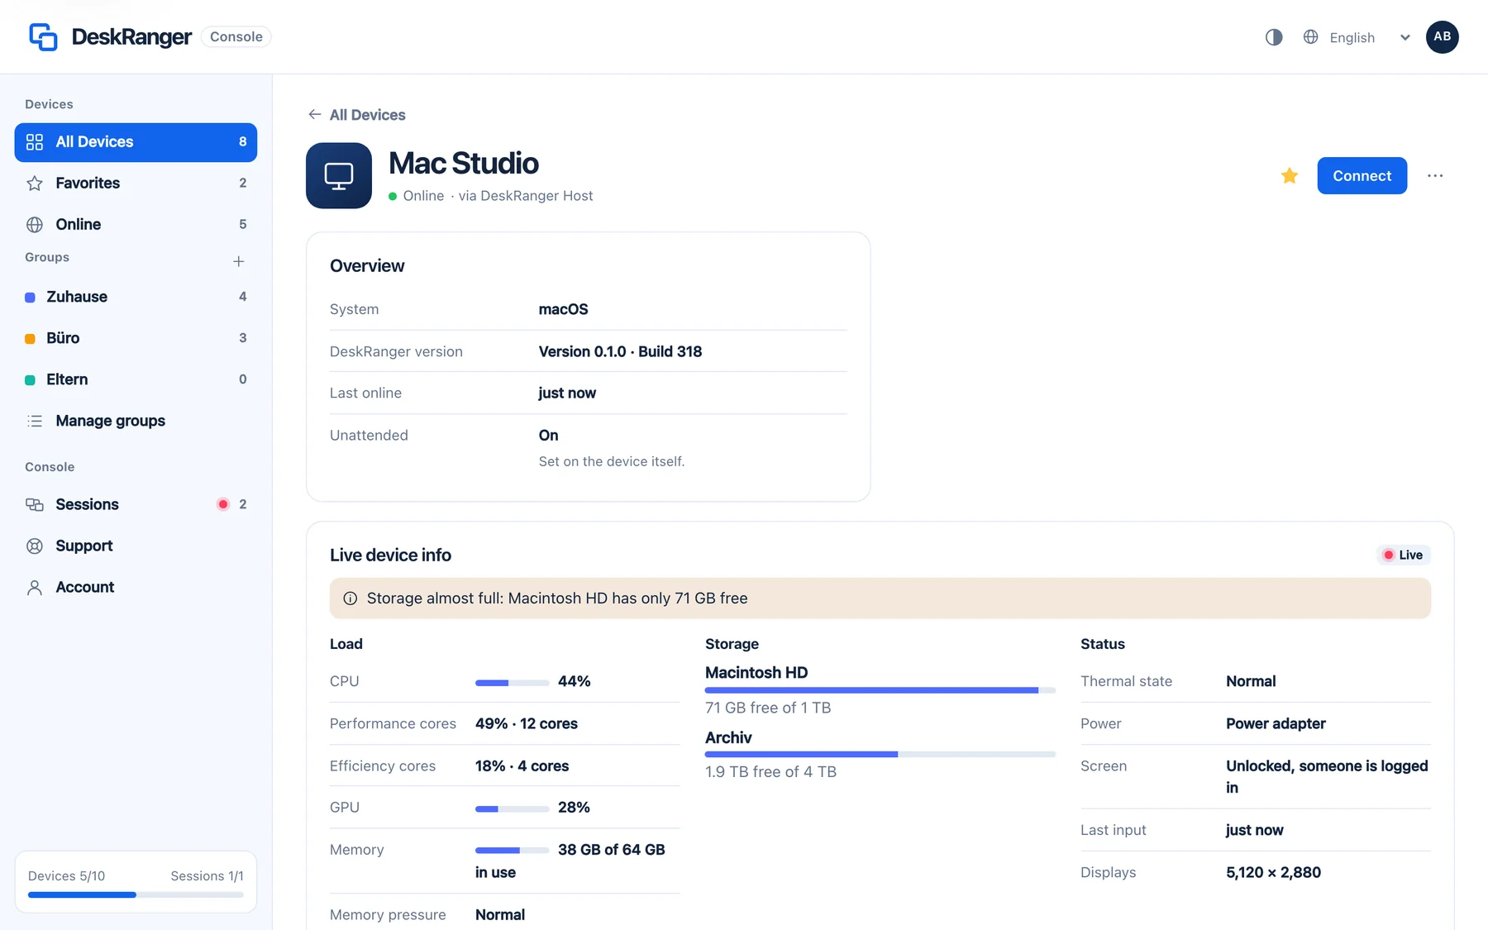The width and height of the screenshot is (1488, 930).
Task: Open the Zuhause group
Action: [136, 297]
